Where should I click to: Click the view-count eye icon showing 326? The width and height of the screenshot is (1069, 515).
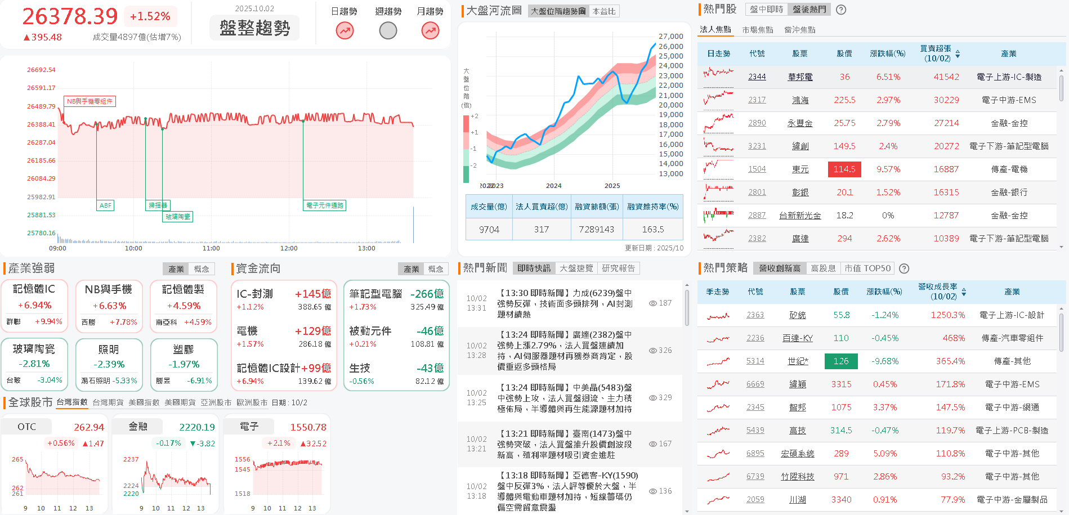coord(653,351)
